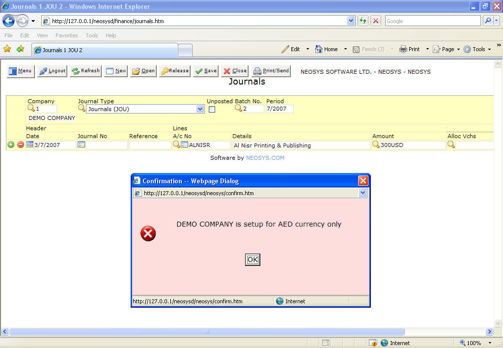This screenshot has height=348, width=503.
Task: Open the Favorites menu
Action: [67, 35]
